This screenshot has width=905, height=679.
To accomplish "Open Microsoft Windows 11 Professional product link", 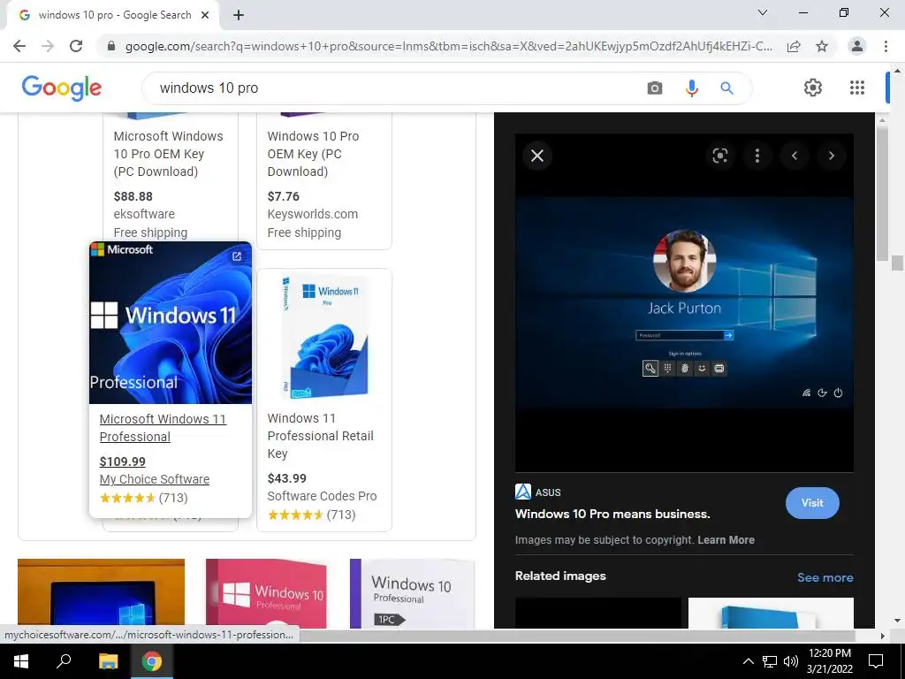I will [163, 428].
